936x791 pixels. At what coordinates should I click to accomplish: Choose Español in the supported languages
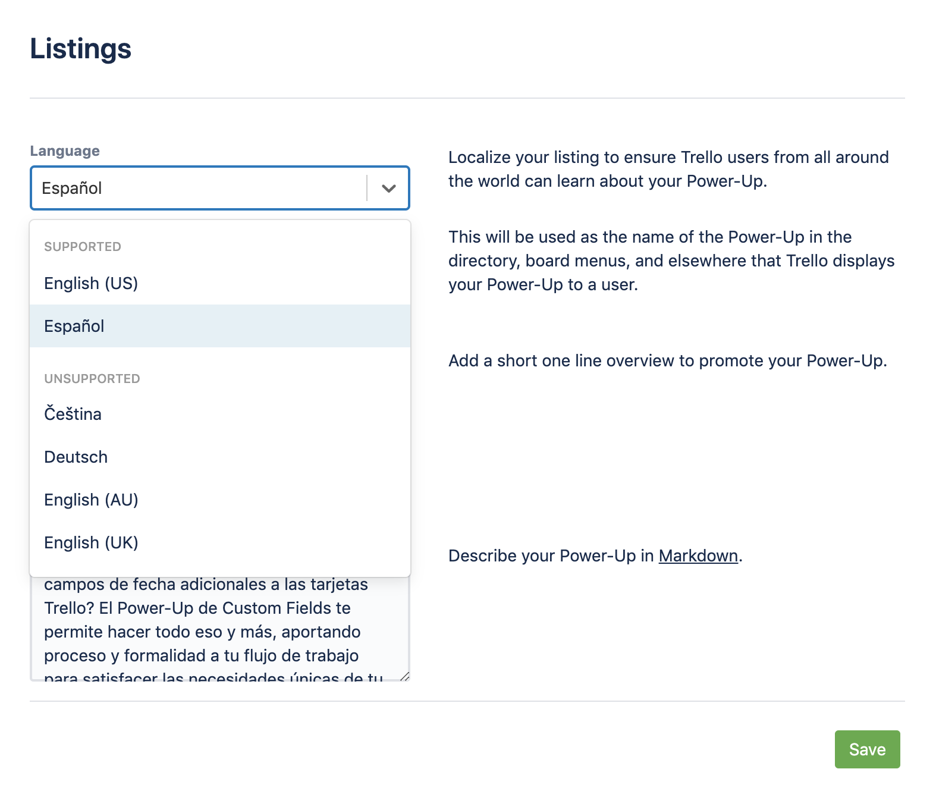coord(220,326)
